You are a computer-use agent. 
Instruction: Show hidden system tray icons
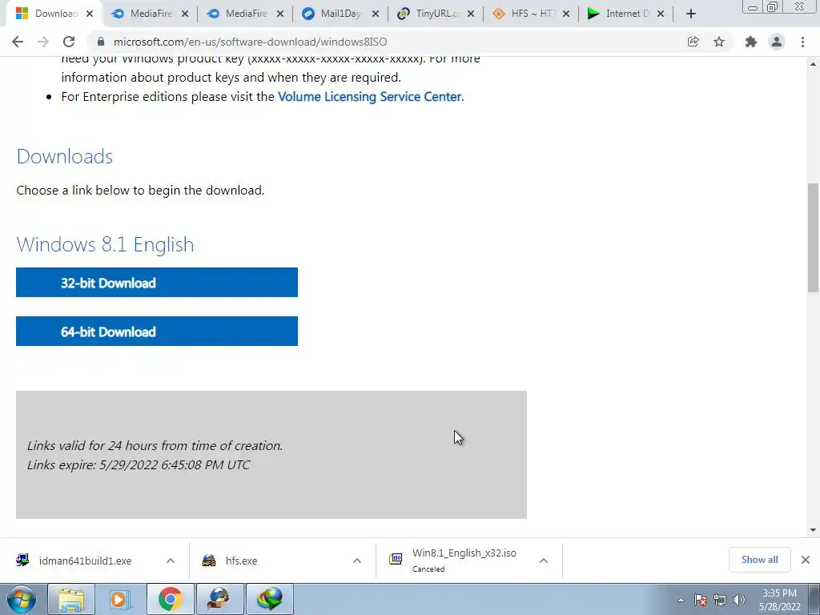click(681, 600)
